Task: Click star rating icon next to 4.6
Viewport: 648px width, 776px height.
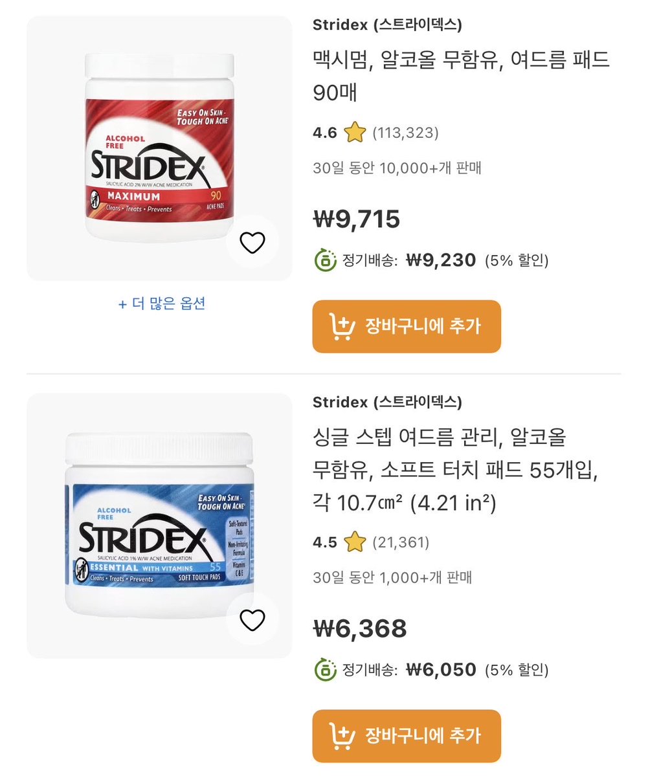Action: pos(355,133)
